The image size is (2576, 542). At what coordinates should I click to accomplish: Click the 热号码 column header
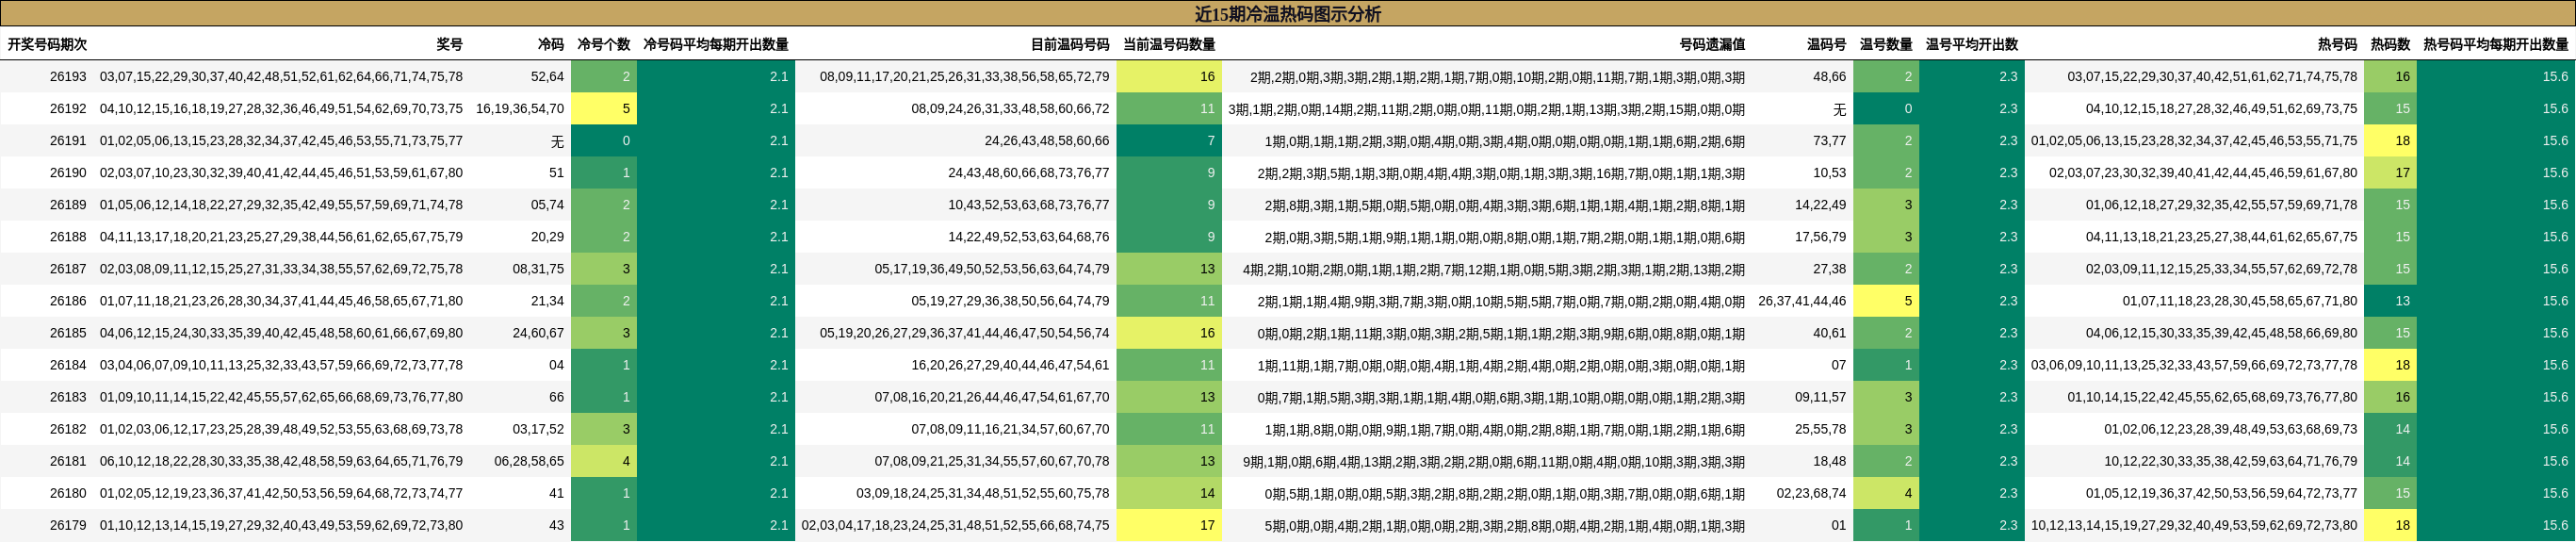click(x=2337, y=45)
